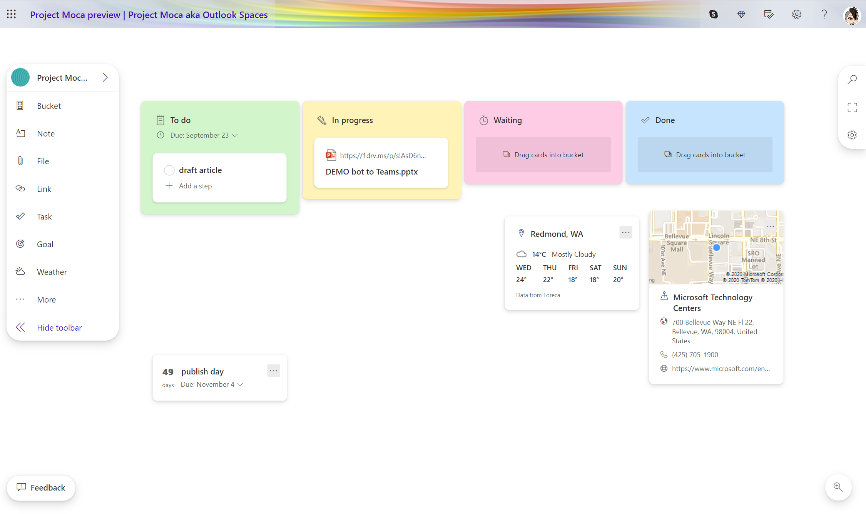Open the profile avatar menu

click(x=851, y=15)
